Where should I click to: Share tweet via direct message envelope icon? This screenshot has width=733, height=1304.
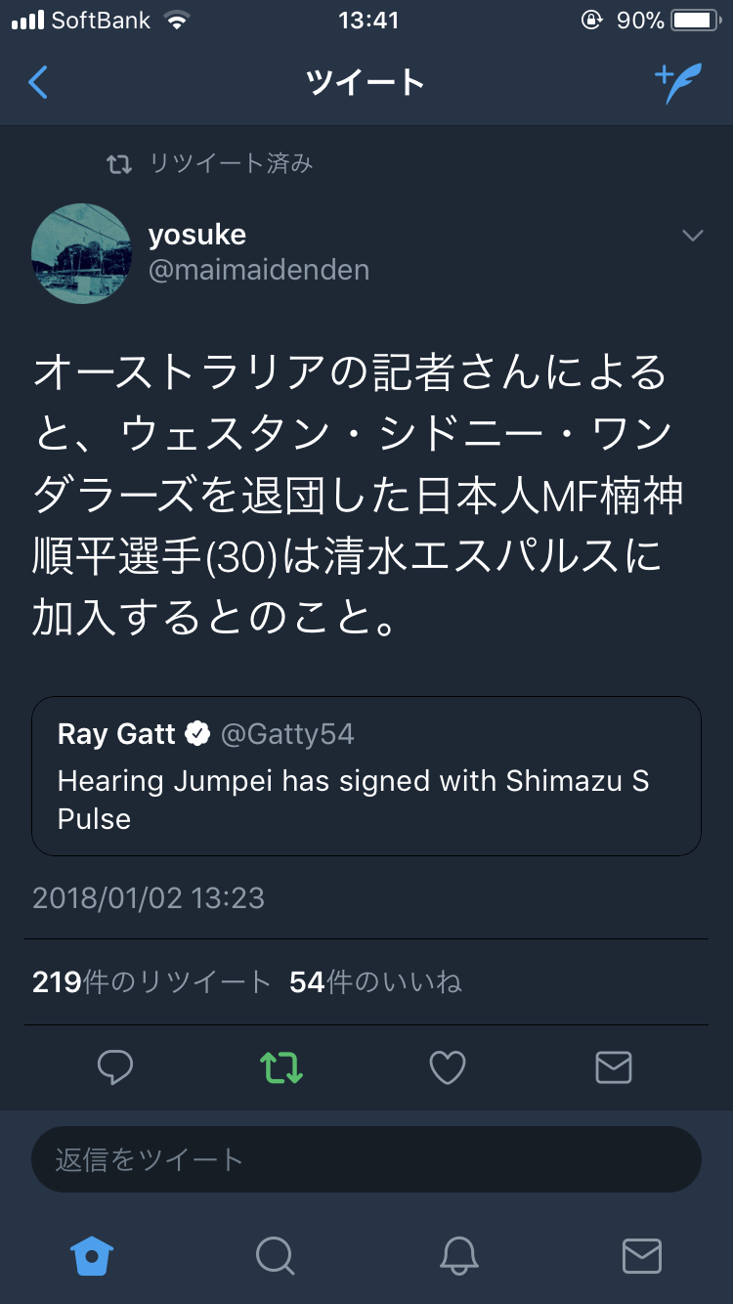click(x=613, y=1067)
